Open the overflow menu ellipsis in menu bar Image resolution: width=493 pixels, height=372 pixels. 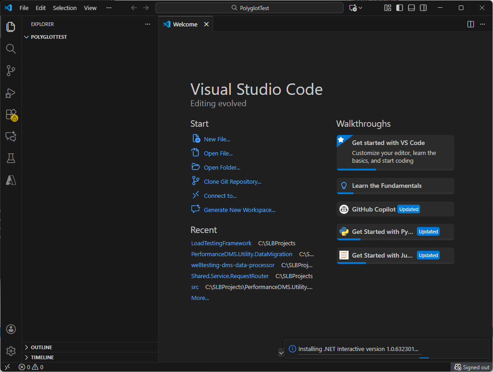[x=109, y=8]
